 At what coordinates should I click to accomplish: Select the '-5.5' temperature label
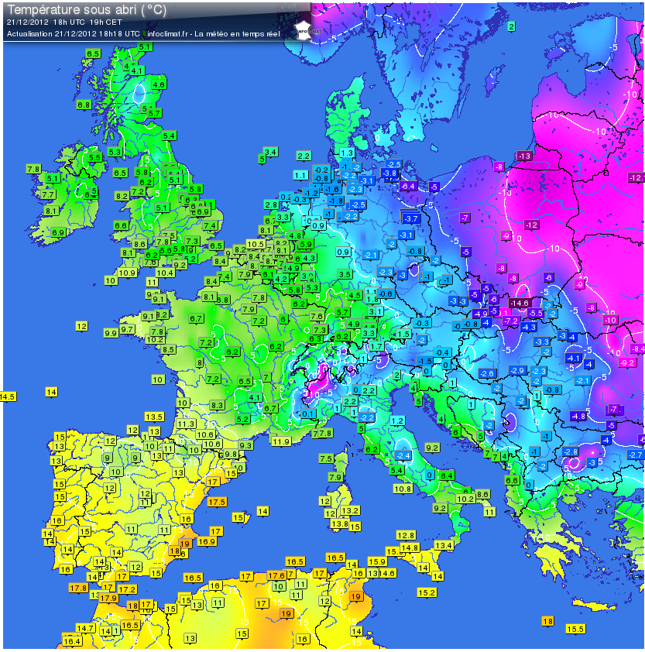(x=535, y=313)
